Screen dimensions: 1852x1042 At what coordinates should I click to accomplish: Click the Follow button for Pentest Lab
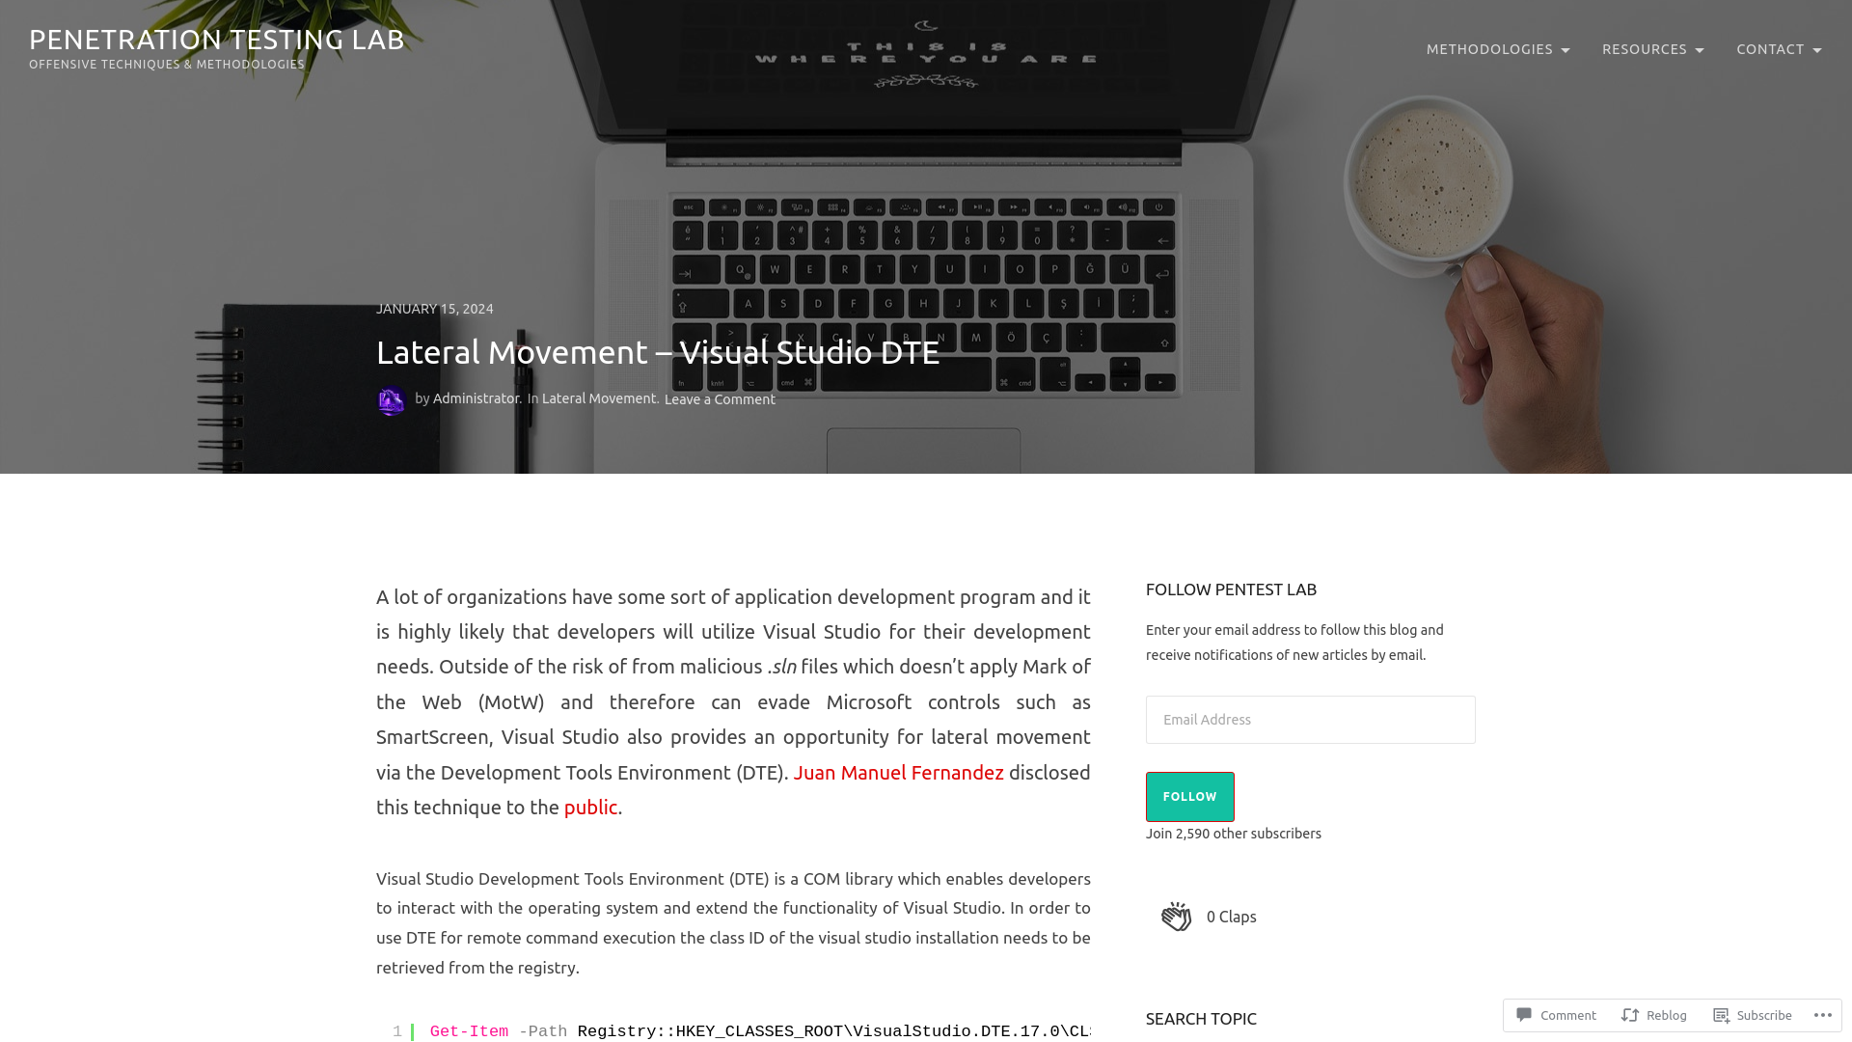1189,795
